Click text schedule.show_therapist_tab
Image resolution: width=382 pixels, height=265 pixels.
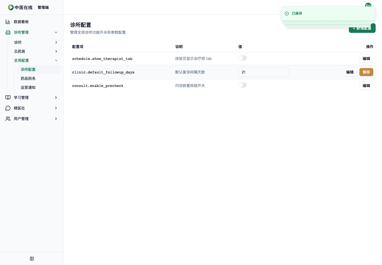click(x=102, y=59)
